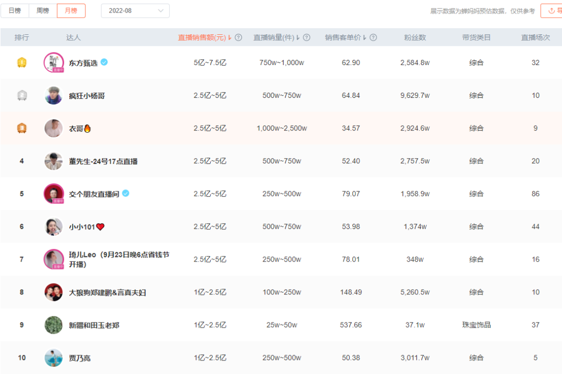Select the 62.90 unit price cell

[351, 63]
